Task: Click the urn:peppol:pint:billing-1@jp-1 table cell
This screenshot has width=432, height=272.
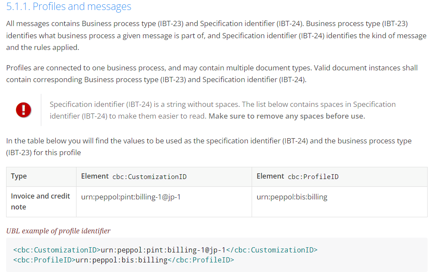Action: 164,202
